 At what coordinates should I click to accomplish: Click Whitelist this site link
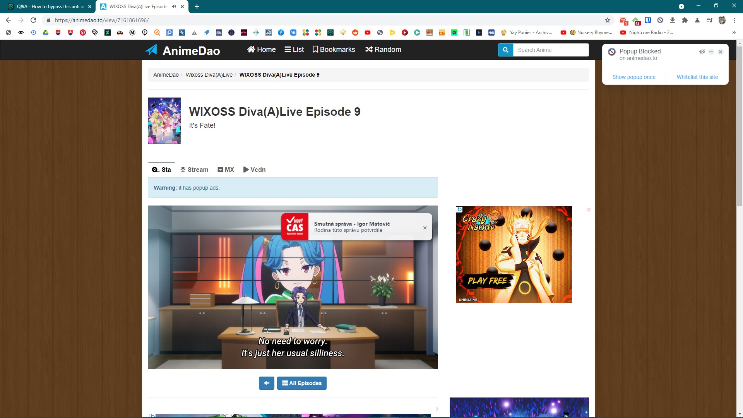(697, 77)
